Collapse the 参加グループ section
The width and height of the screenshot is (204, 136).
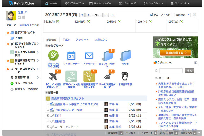[x=46, y=46]
